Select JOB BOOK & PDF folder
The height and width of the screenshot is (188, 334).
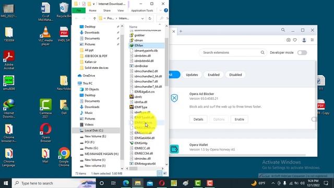point(96,56)
